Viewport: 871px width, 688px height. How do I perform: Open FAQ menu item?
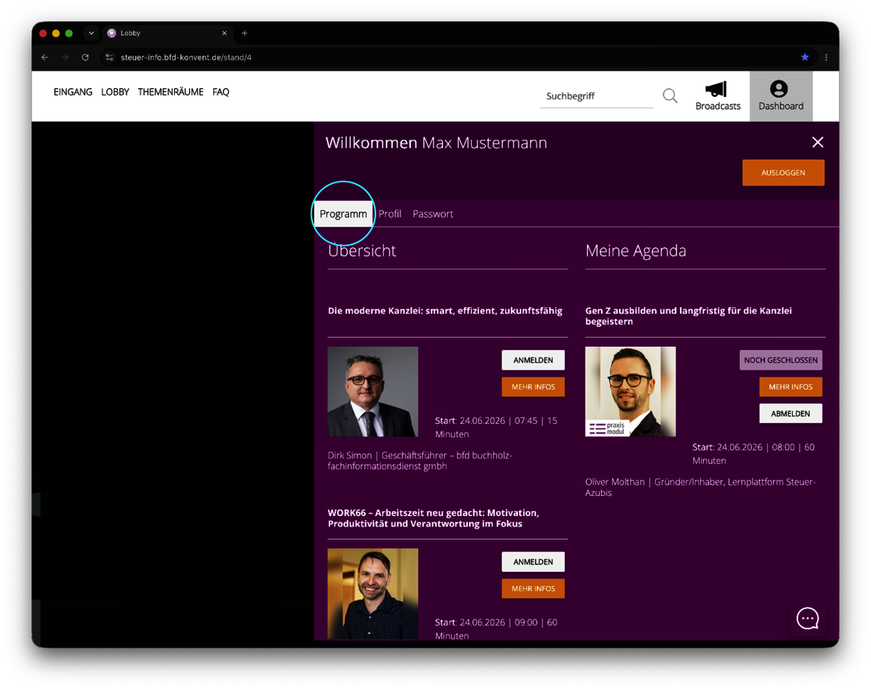point(221,92)
